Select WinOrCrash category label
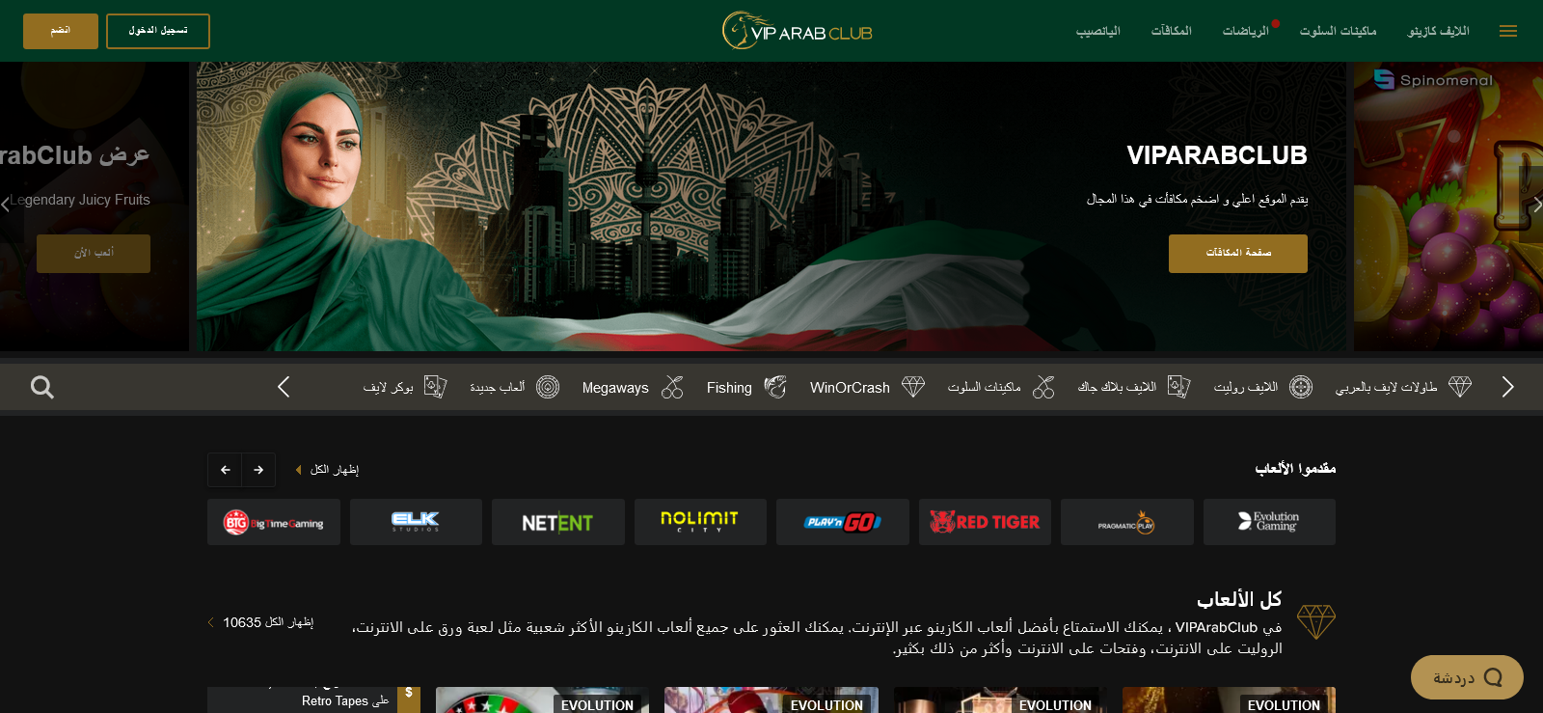This screenshot has height=713, width=1543. [x=850, y=388]
